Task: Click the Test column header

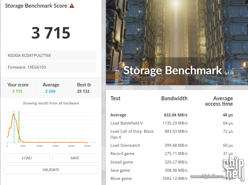Action: (115, 98)
